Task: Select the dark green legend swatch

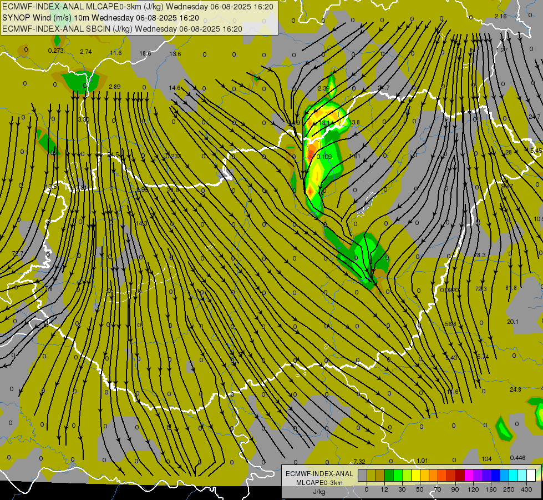Action: [x=389, y=475]
